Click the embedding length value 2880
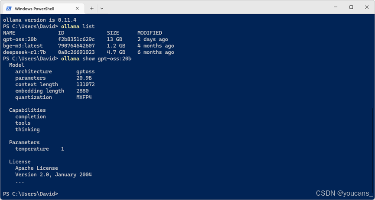Image resolution: width=375 pixels, height=200 pixels. coord(82,91)
